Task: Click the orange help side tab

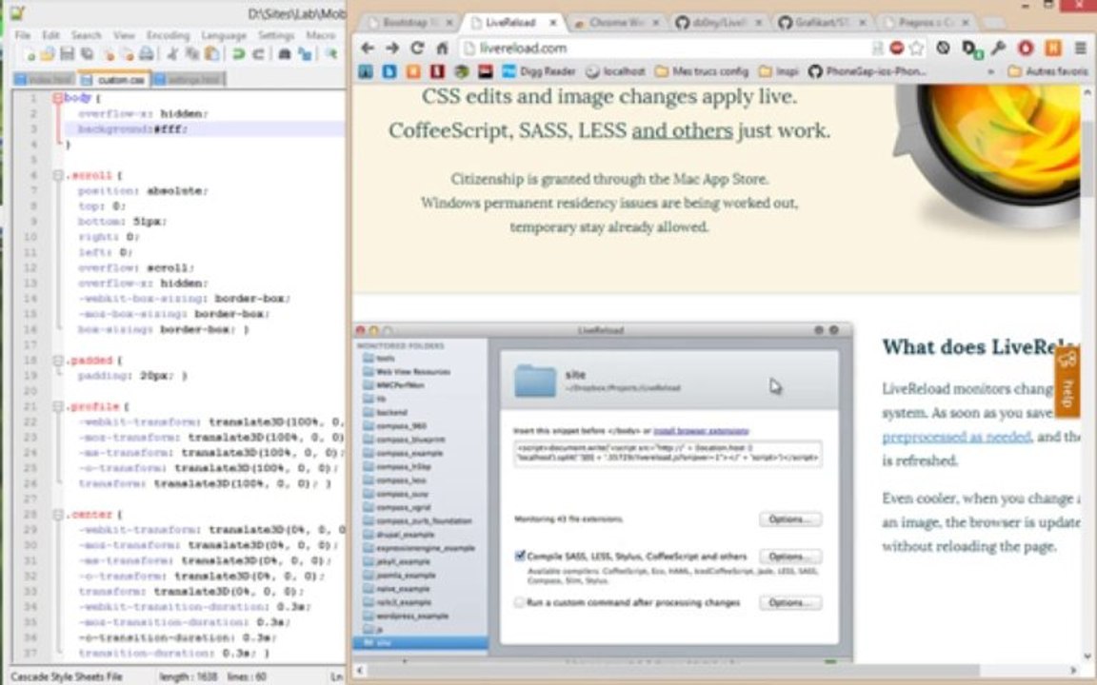Action: (x=1067, y=382)
